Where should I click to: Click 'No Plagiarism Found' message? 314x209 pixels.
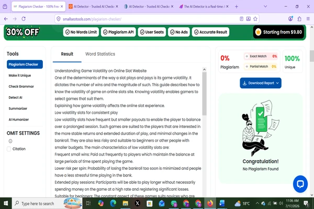[x=260, y=169]
